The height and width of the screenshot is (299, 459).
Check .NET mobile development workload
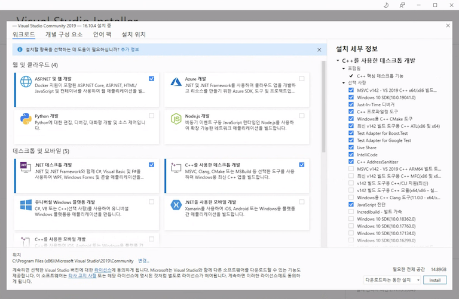pos(301,202)
